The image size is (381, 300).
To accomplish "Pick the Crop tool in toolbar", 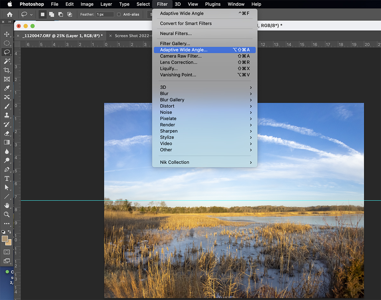I will coord(7,70).
